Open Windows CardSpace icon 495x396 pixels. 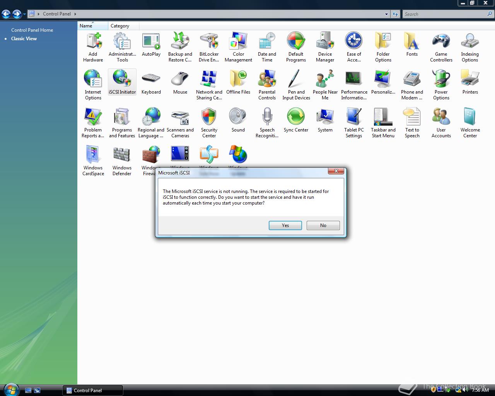click(x=93, y=160)
